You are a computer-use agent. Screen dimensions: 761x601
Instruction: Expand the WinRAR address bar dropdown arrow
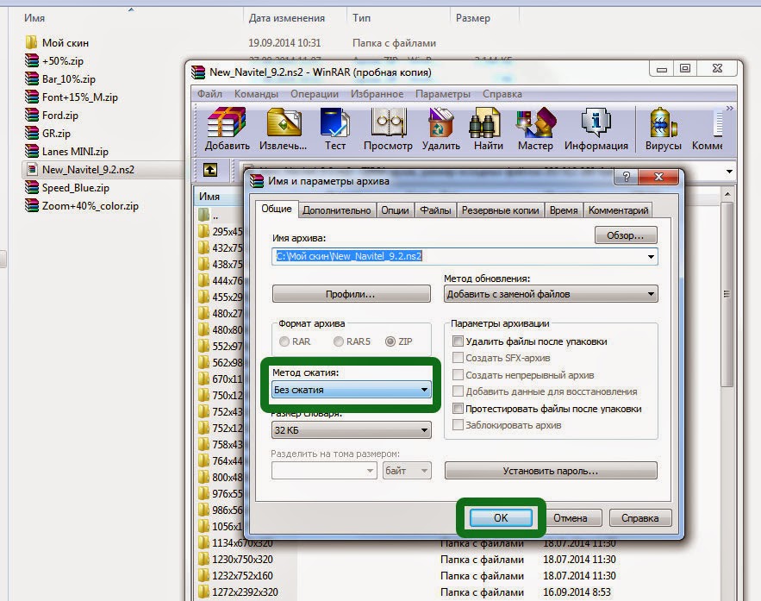[x=729, y=172]
